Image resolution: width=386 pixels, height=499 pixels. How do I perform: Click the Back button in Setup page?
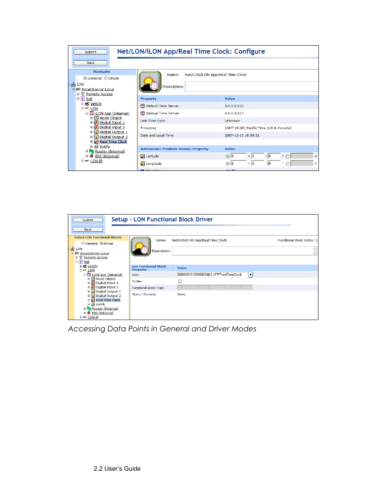[88, 229]
